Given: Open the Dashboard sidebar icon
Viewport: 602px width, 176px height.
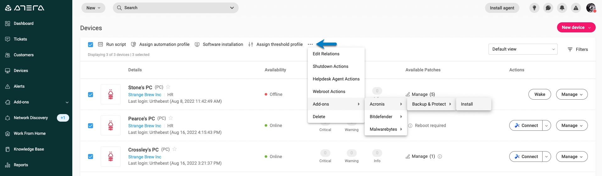Looking at the screenshot, I should tap(8, 24).
